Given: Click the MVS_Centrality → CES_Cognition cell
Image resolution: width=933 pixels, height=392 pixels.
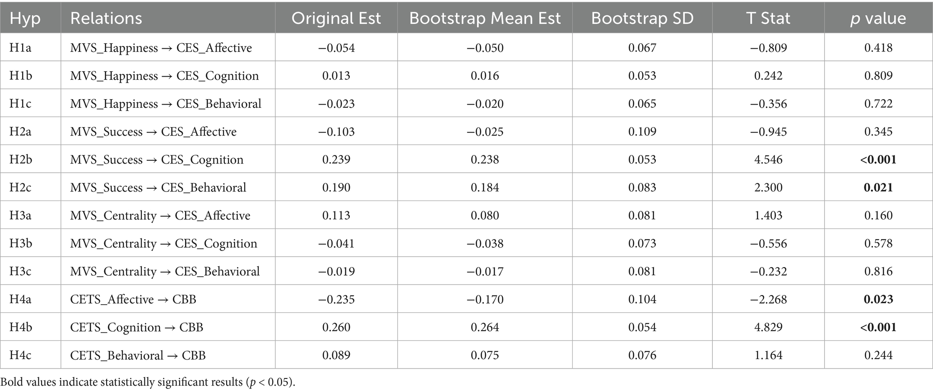Looking at the screenshot, I should click(x=163, y=243).
